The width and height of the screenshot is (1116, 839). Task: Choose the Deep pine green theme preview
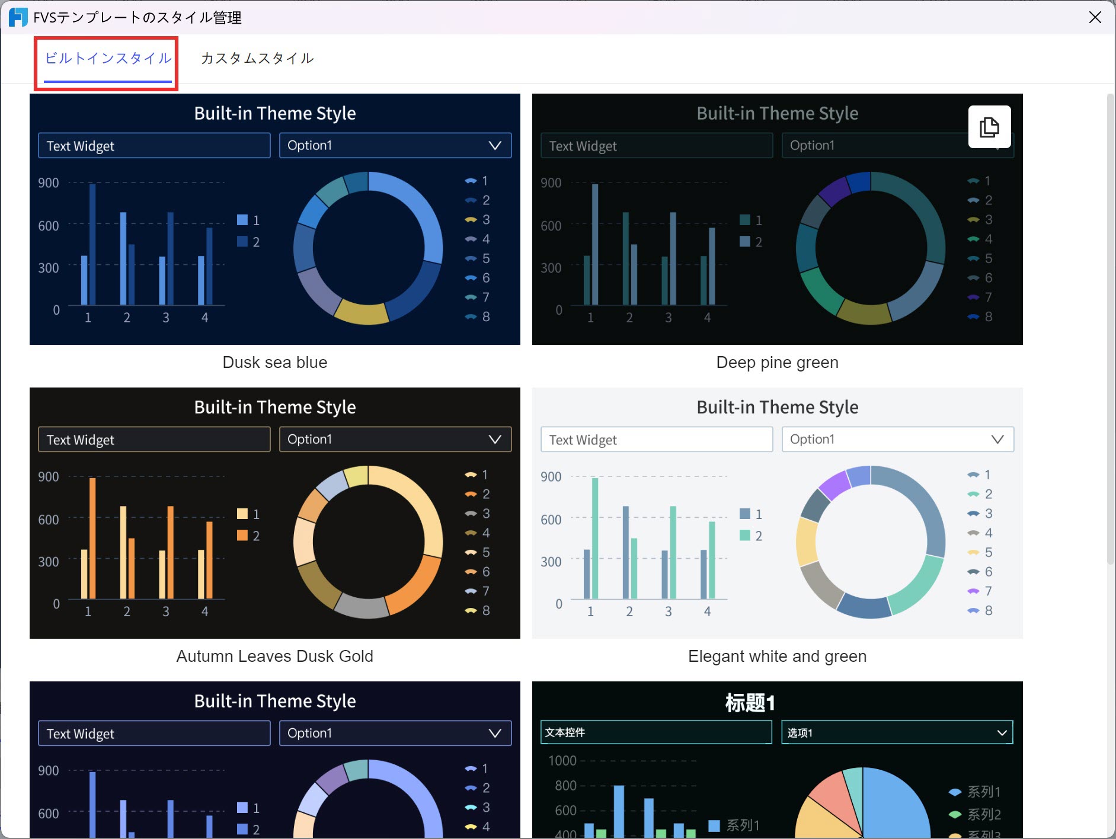(778, 219)
